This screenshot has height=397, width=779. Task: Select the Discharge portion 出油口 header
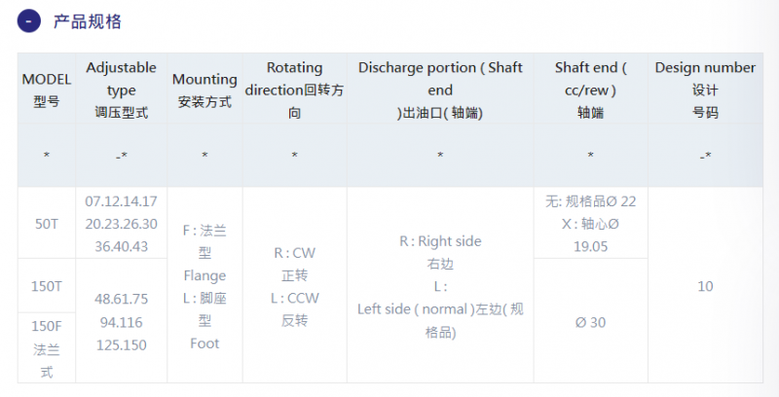(x=440, y=90)
